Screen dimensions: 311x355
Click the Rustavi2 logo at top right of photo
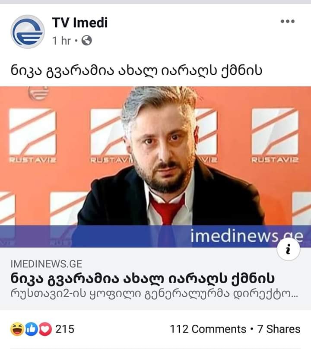(275, 136)
